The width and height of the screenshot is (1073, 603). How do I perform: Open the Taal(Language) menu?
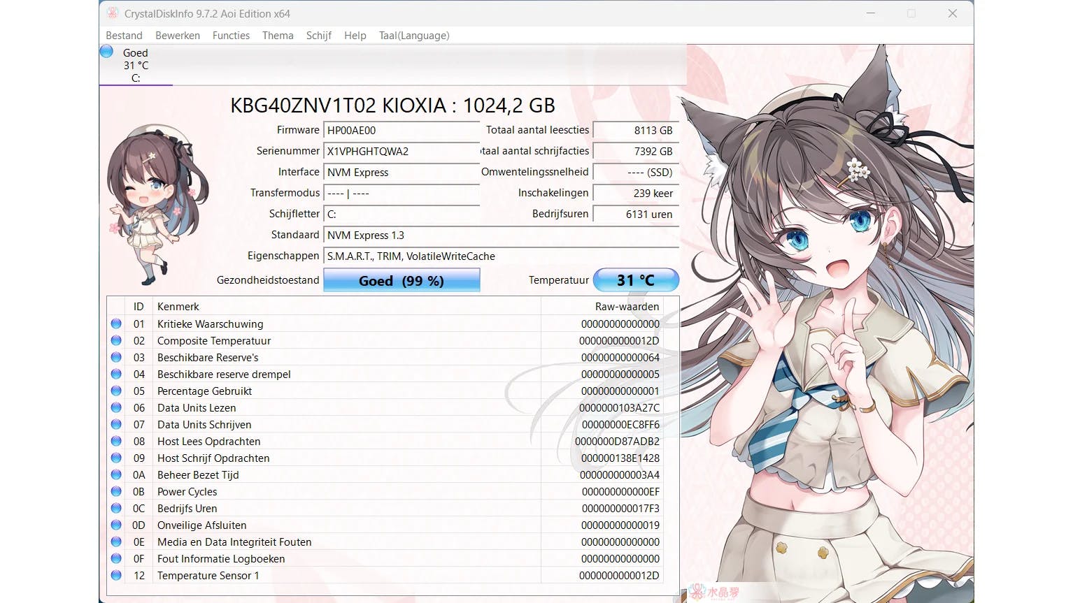(x=414, y=36)
